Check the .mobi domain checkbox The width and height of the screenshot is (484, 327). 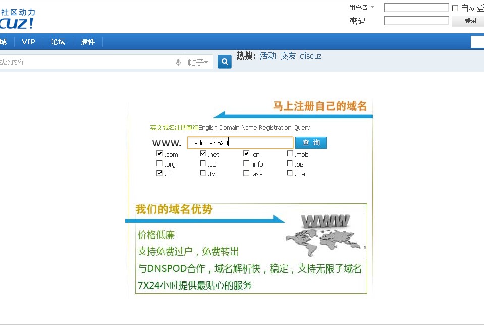[290, 153]
